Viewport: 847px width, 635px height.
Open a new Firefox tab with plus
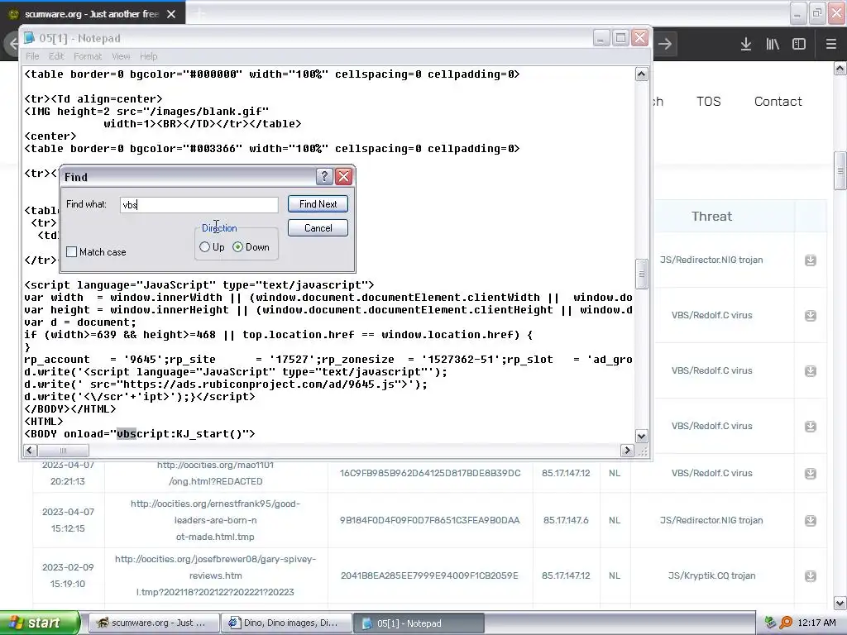click(199, 14)
